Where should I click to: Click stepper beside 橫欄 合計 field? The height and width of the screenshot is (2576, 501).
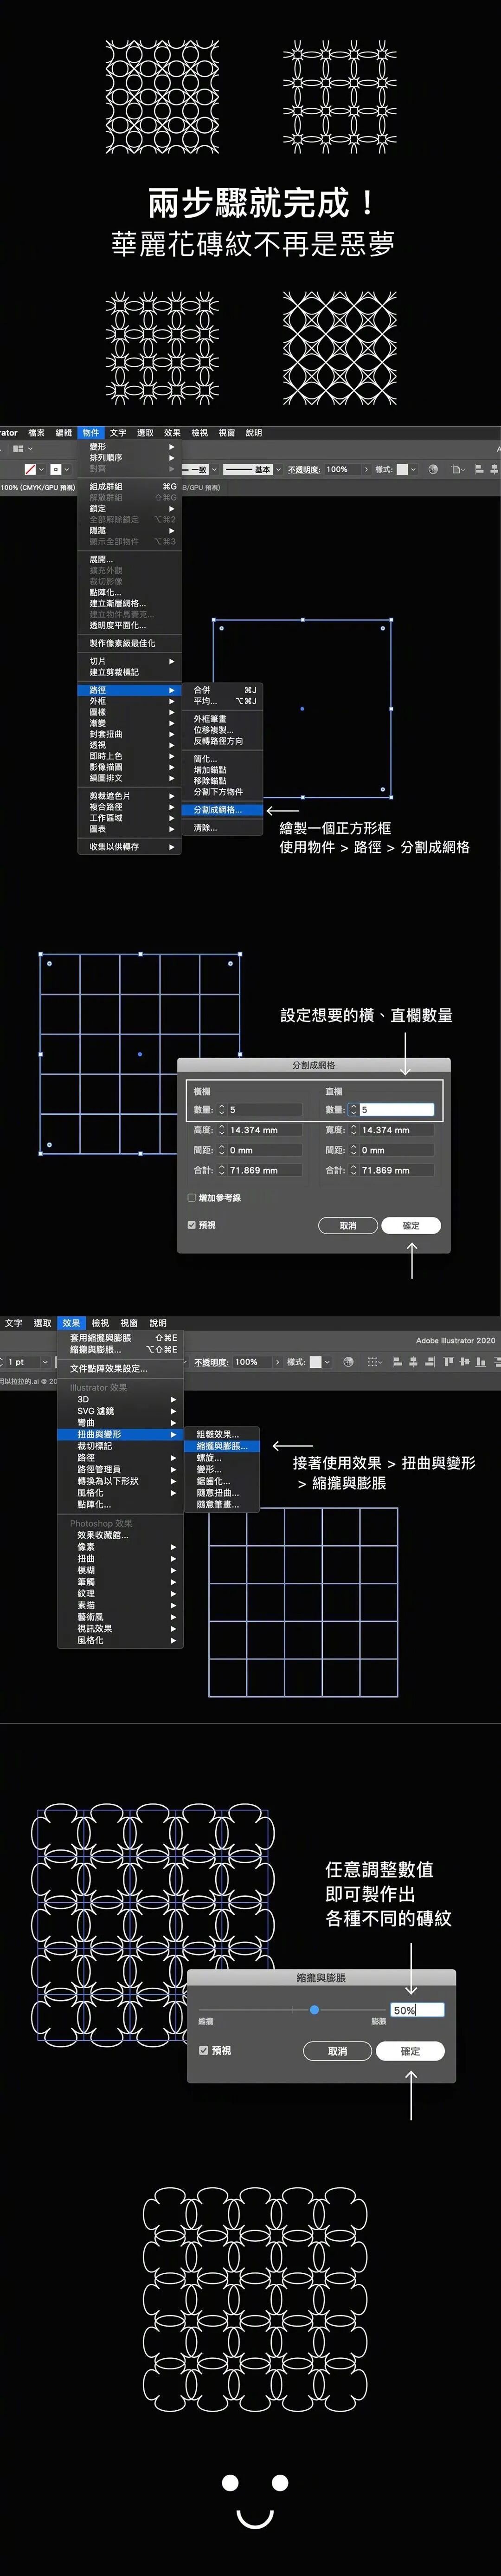tap(222, 1170)
